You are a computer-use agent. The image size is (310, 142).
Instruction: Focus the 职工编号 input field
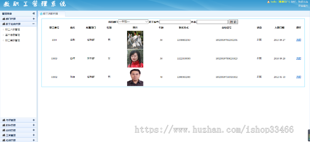click(175, 22)
